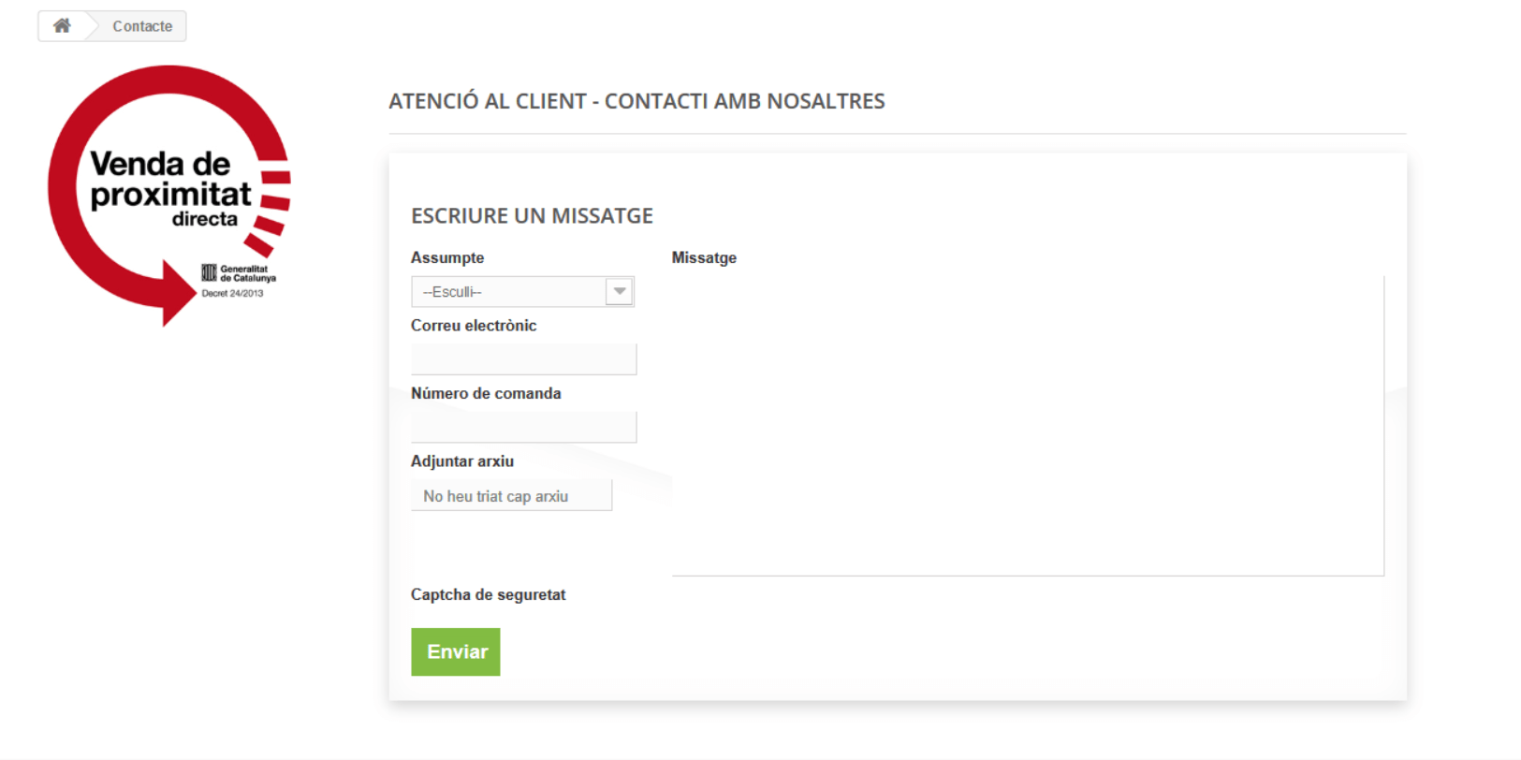
Task: Click the Correu electrònic label
Action: [x=474, y=326]
